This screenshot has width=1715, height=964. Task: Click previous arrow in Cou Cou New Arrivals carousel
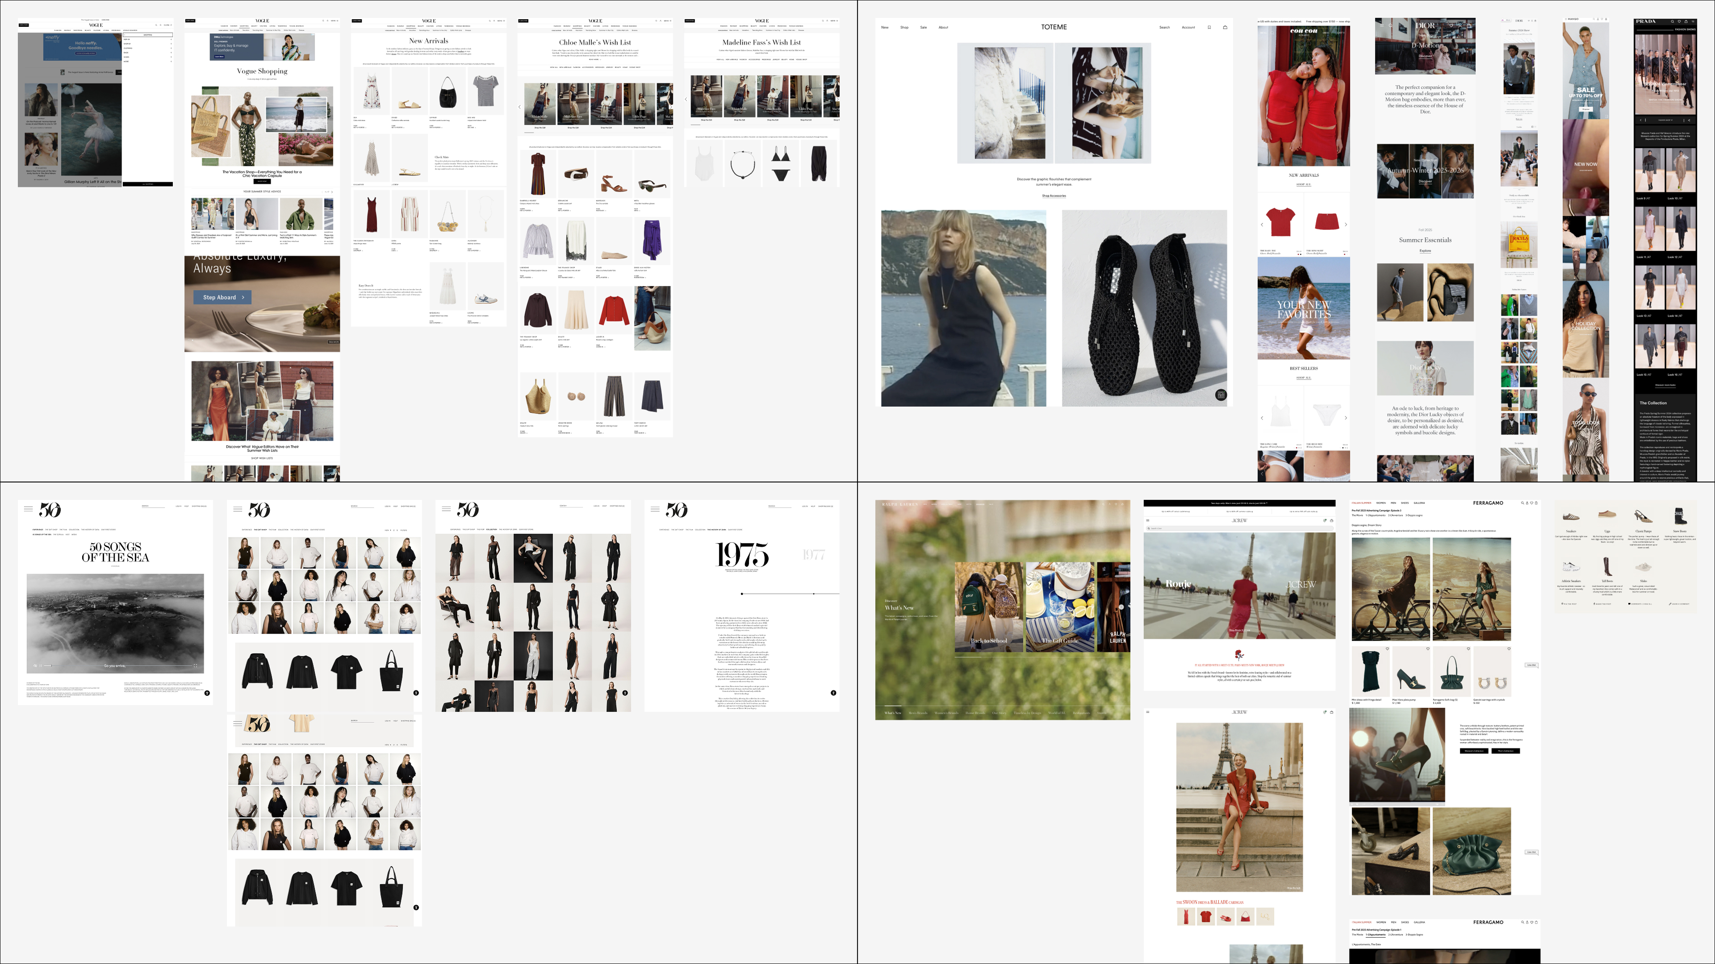(1262, 225)
